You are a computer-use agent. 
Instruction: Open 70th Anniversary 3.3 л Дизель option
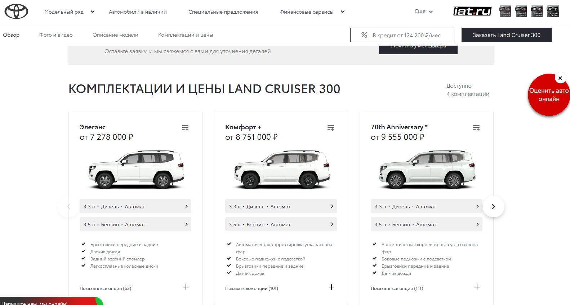[427, 207]
